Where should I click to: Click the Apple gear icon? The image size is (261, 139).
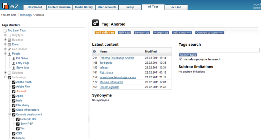click(x=14, y=96)
